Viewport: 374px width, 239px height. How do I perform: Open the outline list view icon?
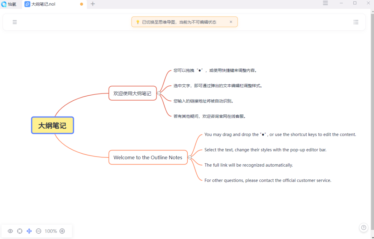pos(356,22)
